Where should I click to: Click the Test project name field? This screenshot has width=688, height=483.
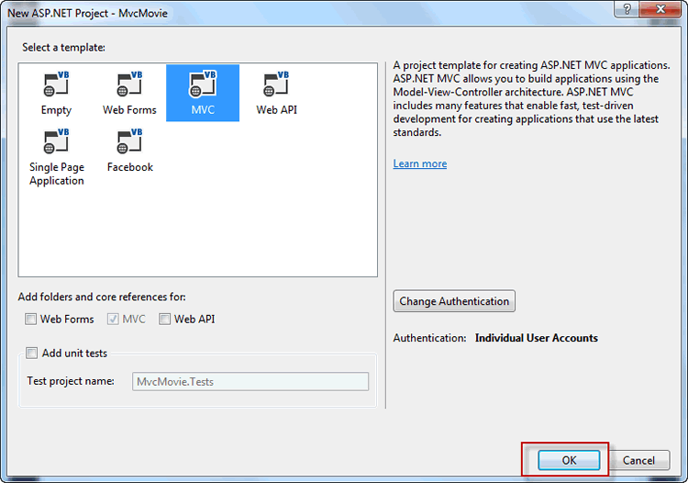(x=250, y=382)
